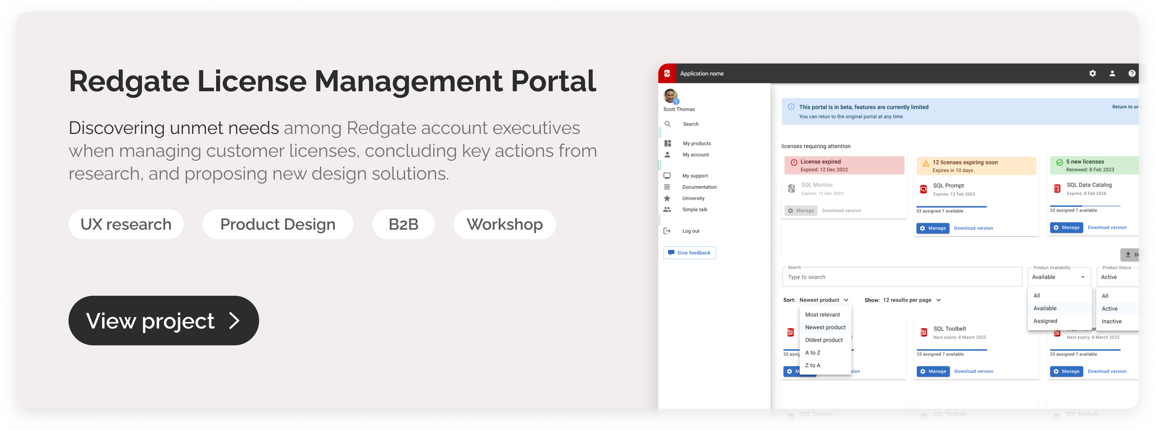
Task: Click the Simple talk people icon
Action: coord(667,210)
